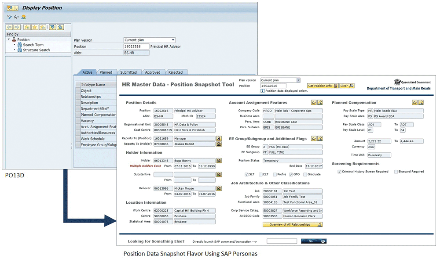440x259 pixels.
Task: Select the Description infotype row
Action: (96, 103)
